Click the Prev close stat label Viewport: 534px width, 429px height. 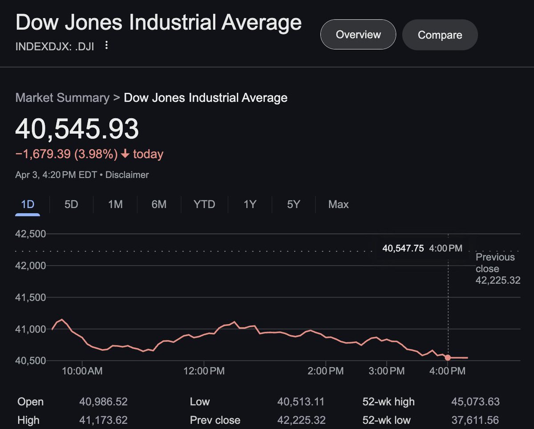[x=215, y=420]
